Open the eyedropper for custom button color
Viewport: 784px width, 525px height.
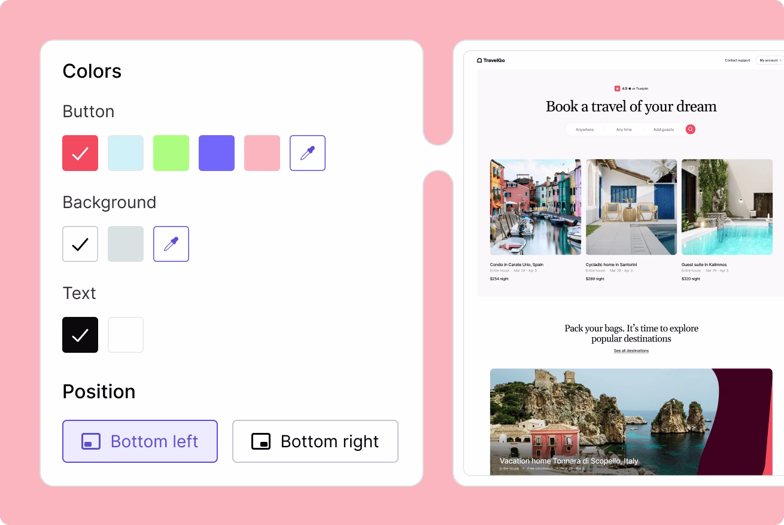point(308,153)
